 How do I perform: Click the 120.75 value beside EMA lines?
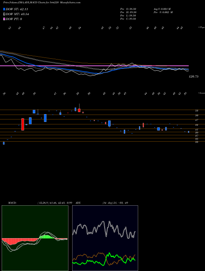coord(194,76)
